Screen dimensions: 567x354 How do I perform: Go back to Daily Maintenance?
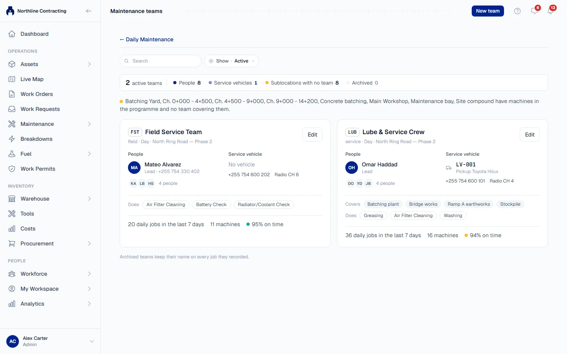coord(146,39)
